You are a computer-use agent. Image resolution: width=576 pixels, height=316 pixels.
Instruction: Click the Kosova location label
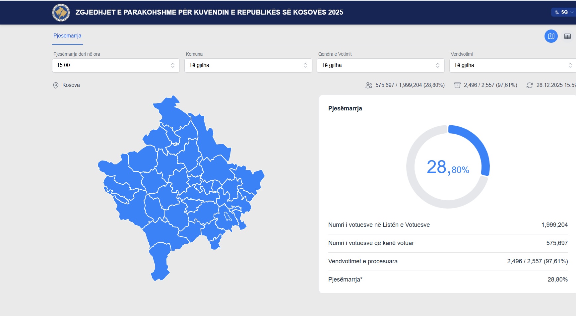71,85
